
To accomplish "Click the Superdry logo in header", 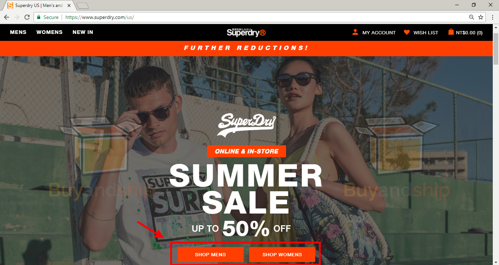I will click(246, 32).
